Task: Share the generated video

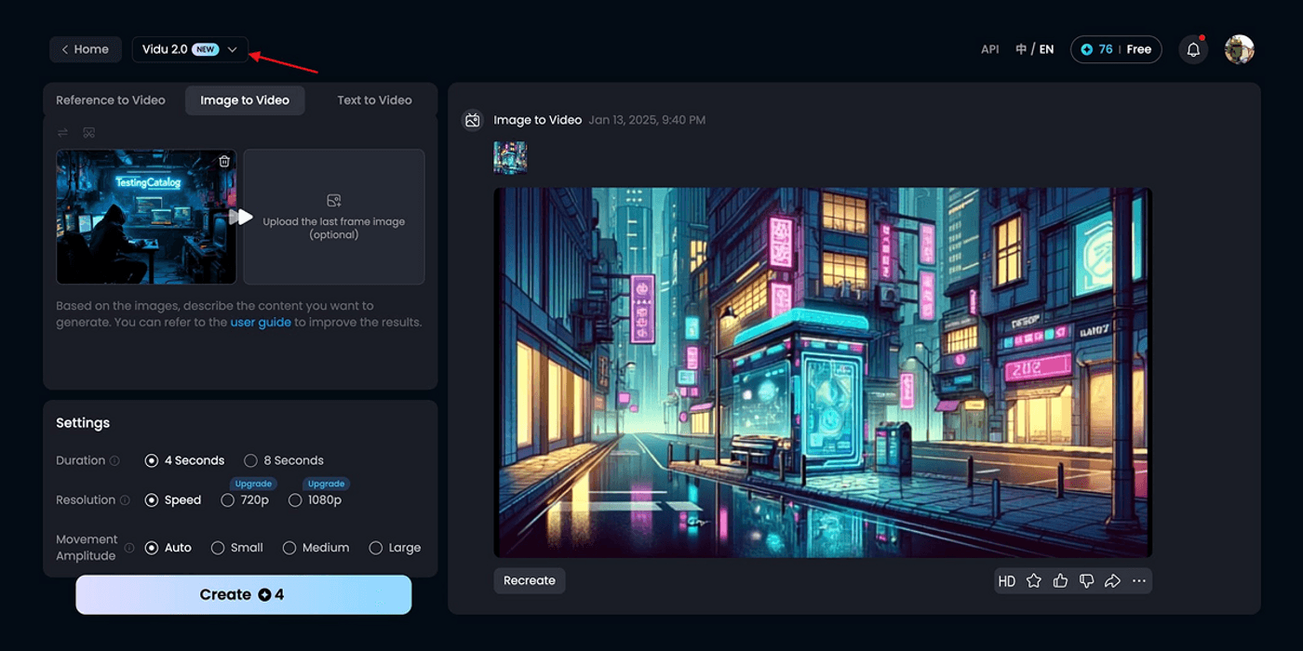Action: pos(1112,581)
